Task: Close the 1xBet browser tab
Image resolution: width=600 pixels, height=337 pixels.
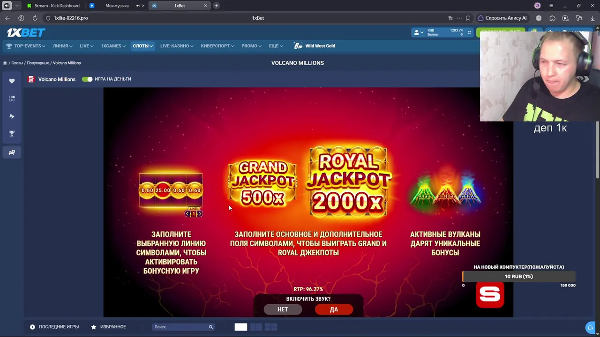Action: (205, 6)
